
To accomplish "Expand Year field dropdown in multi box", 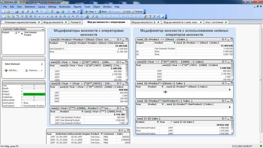I will coord(22,86).
